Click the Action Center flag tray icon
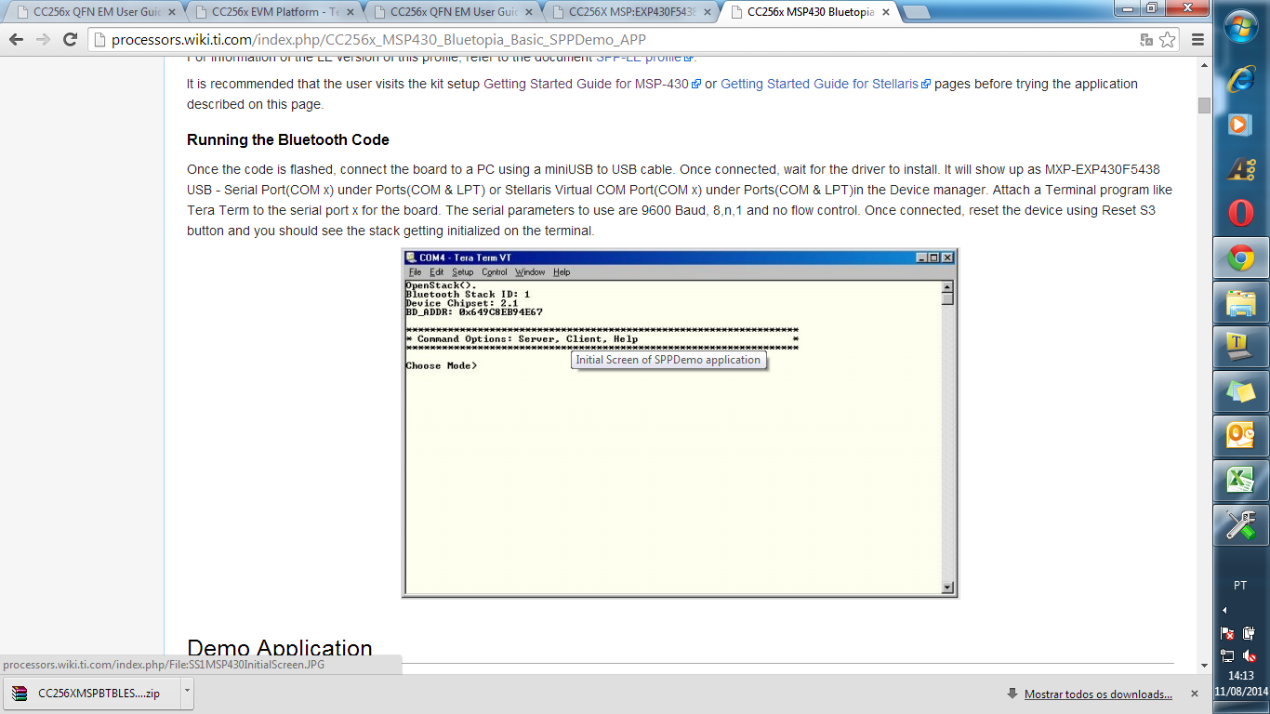 [x=1227, y=633]
